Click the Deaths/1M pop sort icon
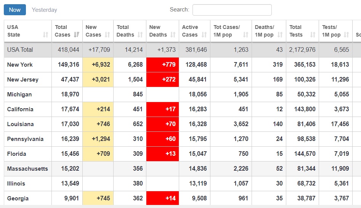Screen dimensions: 361x208 (x=280, y=35)
